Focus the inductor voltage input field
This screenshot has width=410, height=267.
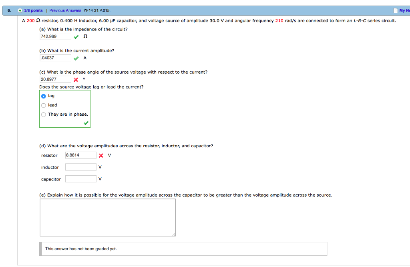coord(81,167)
